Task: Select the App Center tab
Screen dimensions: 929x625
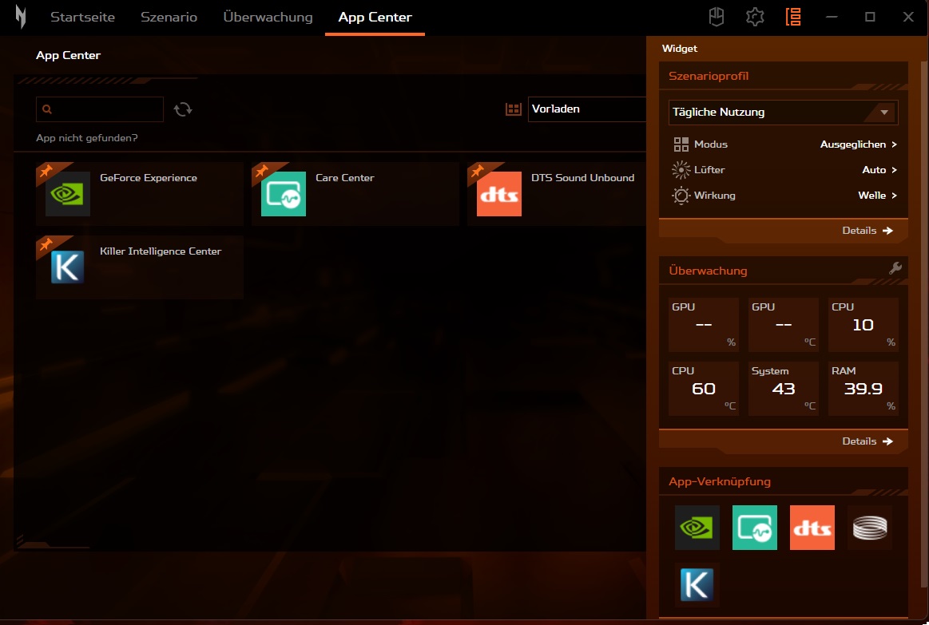Action: [x=375, y=18]
